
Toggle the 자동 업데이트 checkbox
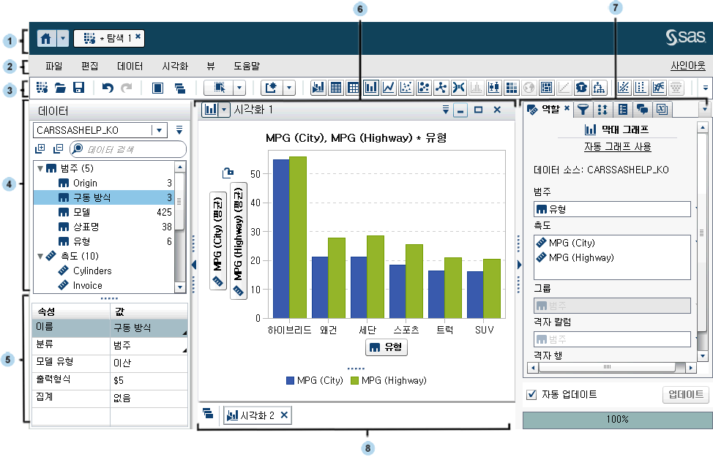point(532,395)
